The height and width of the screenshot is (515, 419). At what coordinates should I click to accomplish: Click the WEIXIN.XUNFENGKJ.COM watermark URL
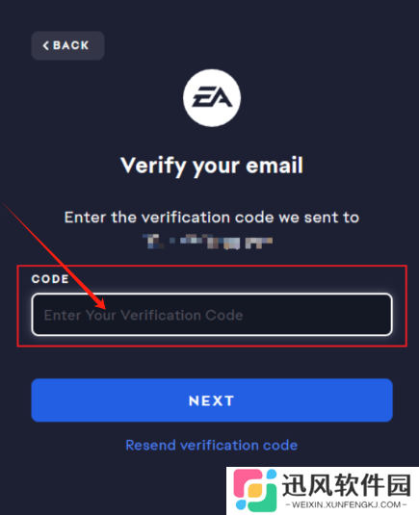coord(347,504)
